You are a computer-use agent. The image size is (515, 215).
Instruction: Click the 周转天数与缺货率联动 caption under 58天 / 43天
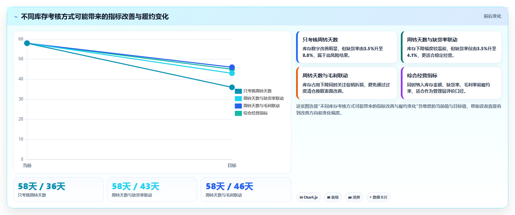pyautogui.click(x=132, y=195)
